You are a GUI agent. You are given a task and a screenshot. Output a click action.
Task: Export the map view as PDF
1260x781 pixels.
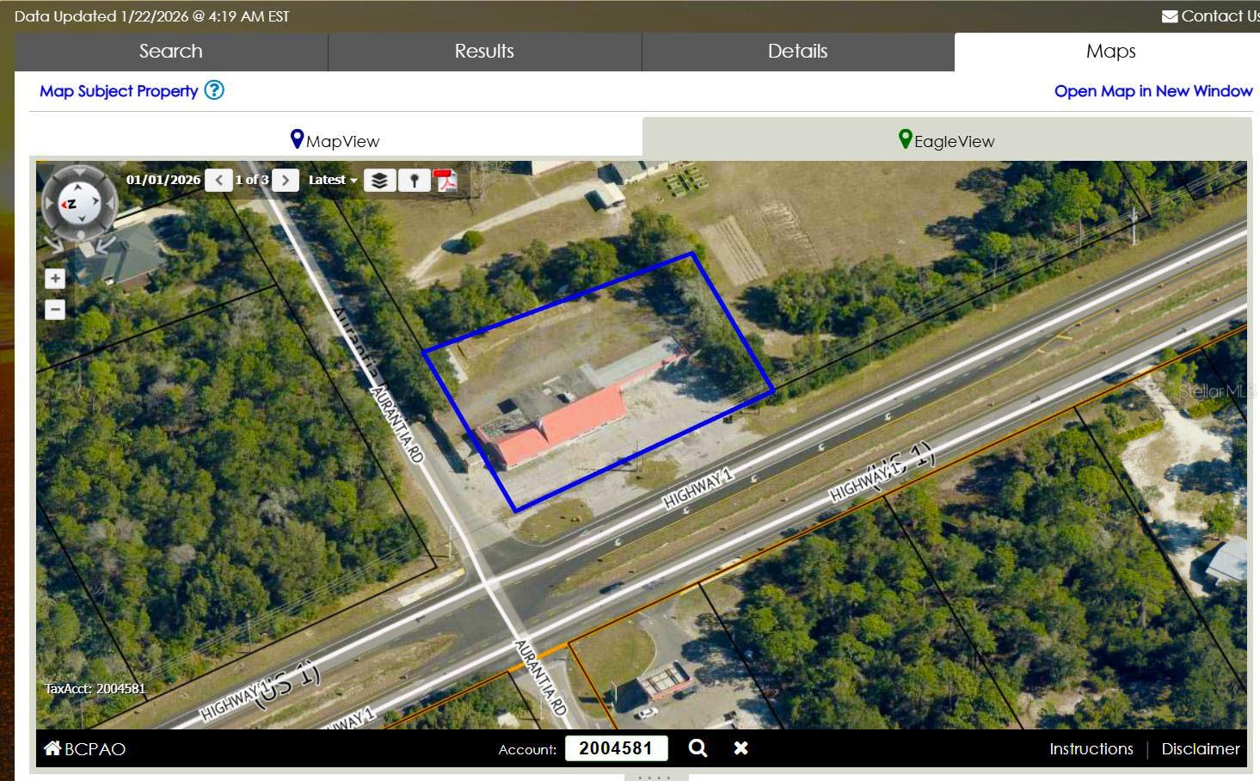446,181
